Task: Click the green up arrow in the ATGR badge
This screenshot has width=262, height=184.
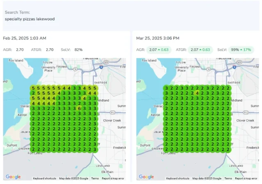Action: pyautogui.click(x=200, y=49)
